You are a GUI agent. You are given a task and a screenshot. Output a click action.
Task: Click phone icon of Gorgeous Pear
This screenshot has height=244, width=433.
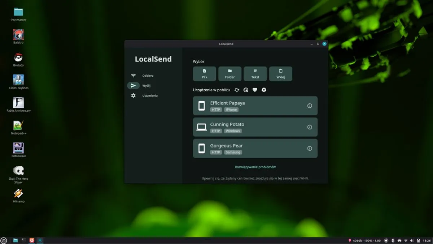coord(202,149)
